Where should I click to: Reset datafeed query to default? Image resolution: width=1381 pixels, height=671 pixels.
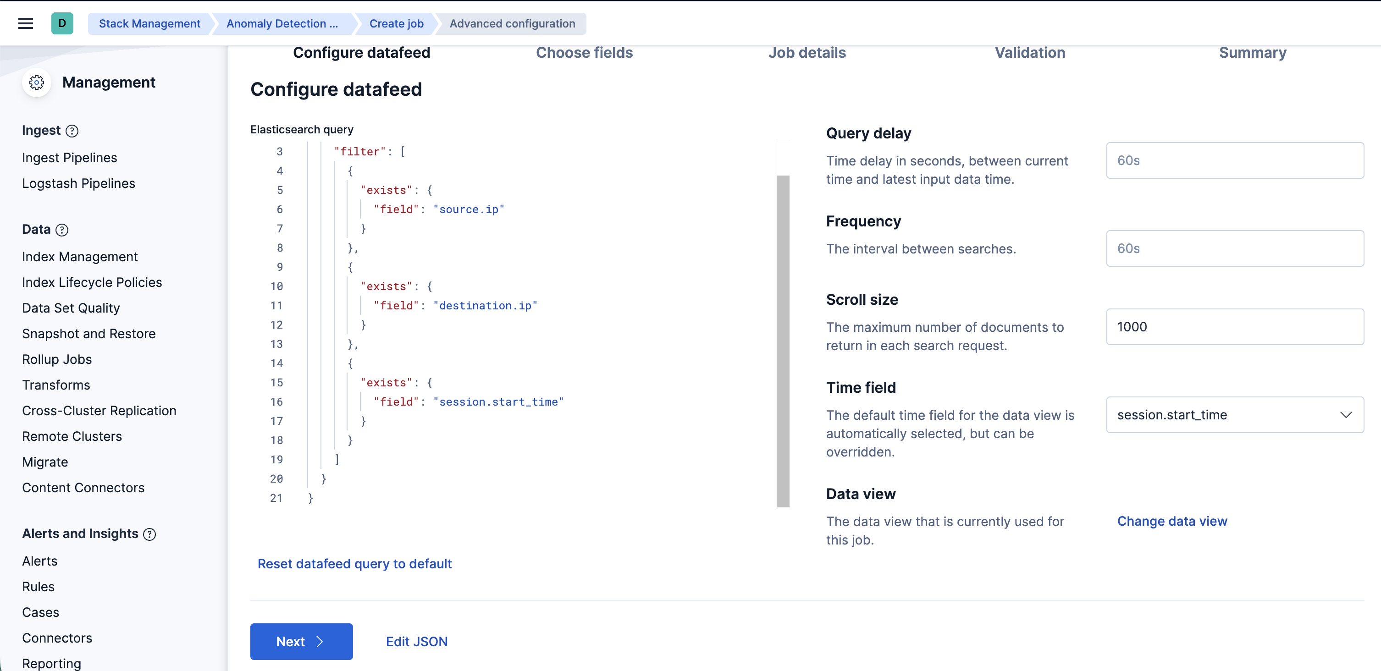[354, 563]
